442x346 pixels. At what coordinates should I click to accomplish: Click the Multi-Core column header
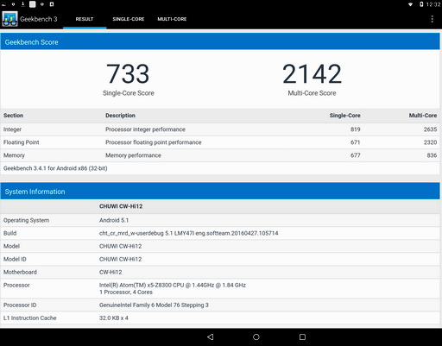pos(423,116)
